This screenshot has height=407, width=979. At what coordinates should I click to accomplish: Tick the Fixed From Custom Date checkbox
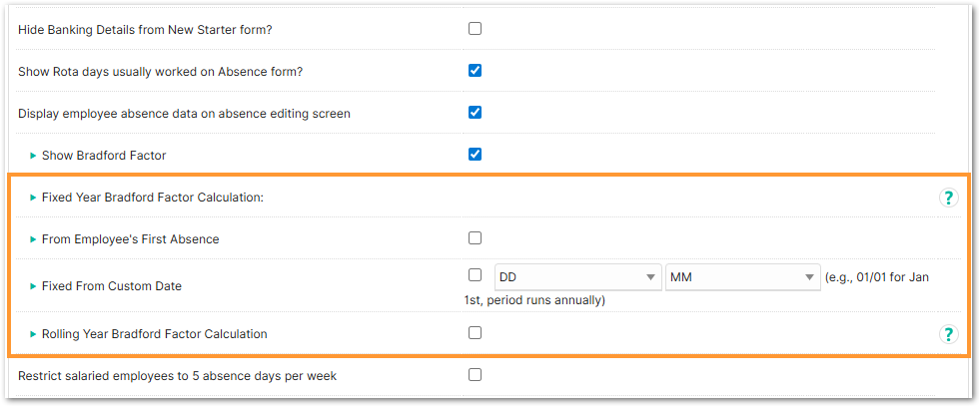click(x=475, y=275)
